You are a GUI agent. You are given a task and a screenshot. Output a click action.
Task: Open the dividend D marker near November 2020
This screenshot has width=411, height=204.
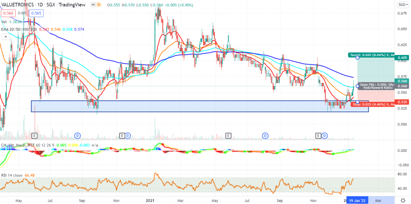click(128, 135)
